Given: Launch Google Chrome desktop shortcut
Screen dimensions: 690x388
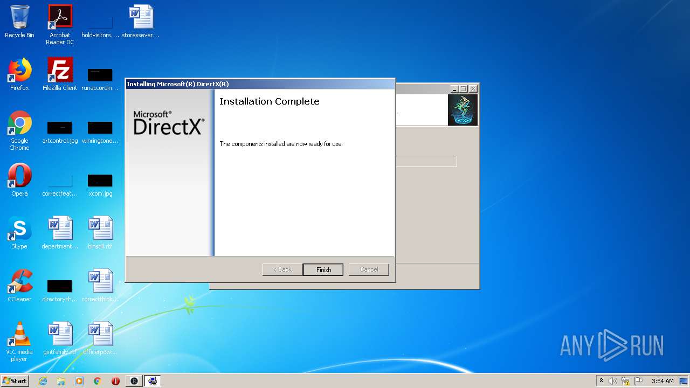Looking at the screenshot, I should 19,131.
